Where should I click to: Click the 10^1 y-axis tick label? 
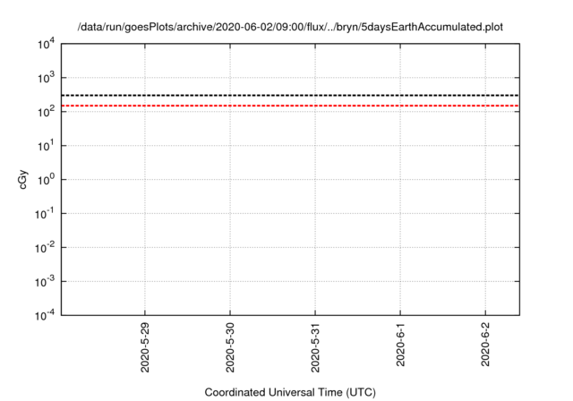pos(47,146)
